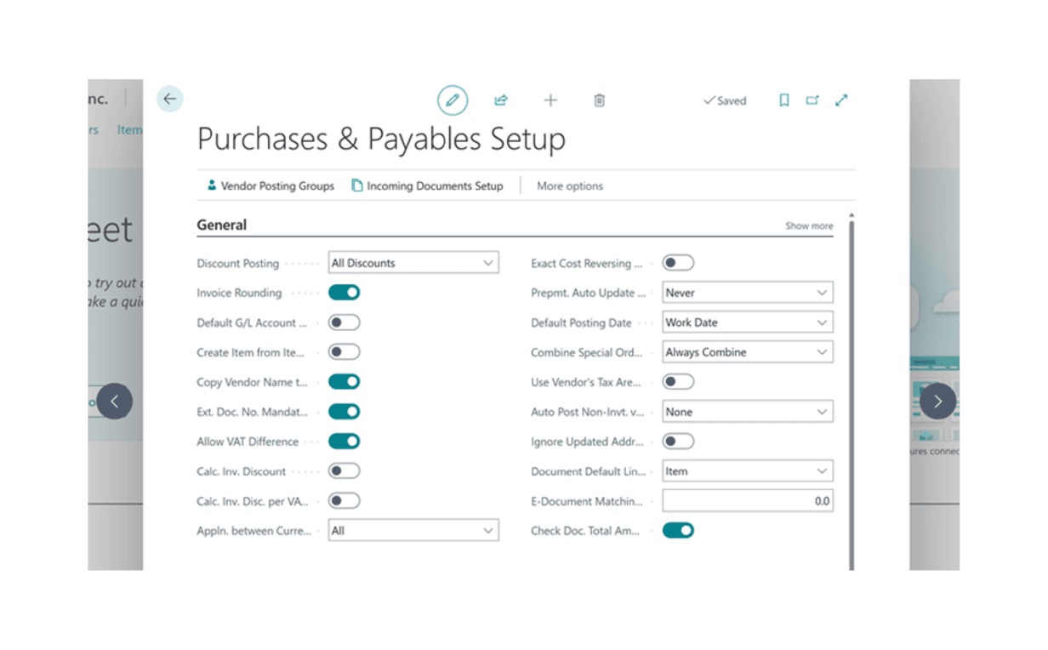Click the back arrow button
1048x650 pixels.
point(169,100)
